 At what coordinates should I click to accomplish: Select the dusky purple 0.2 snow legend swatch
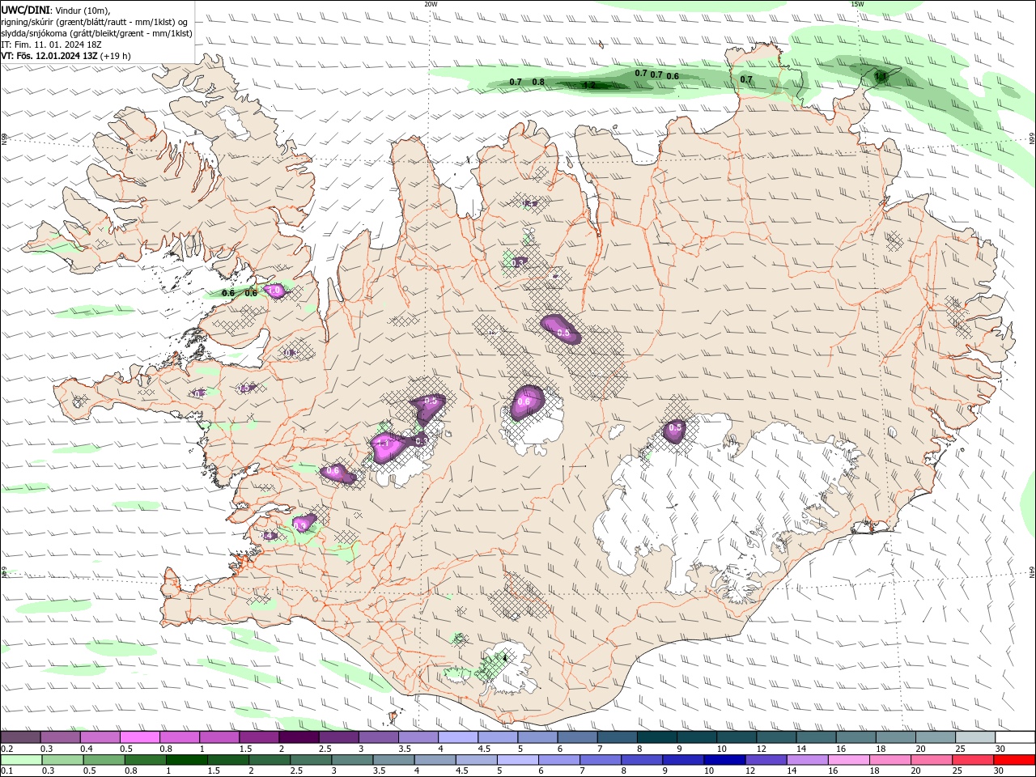(21, 737)
